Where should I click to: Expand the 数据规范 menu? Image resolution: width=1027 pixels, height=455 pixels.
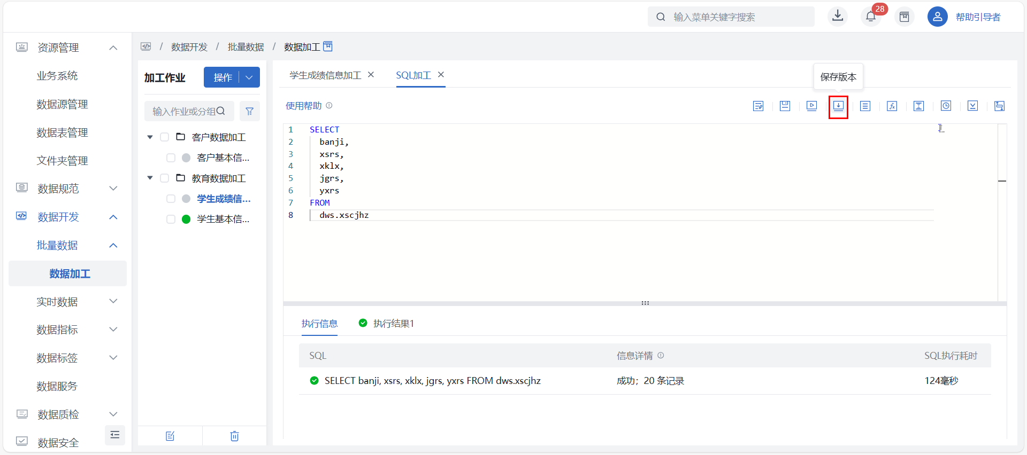[x=113, y=188]
